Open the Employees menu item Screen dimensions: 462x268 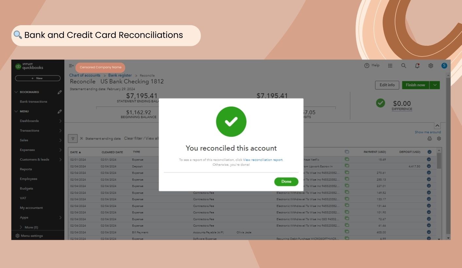coord(28,179)
